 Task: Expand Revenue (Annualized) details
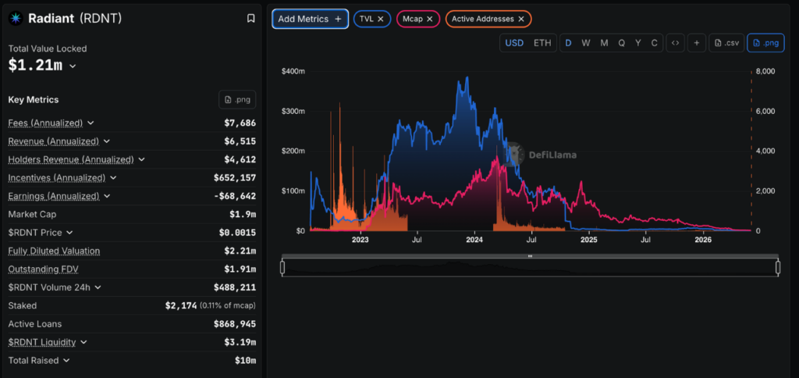pos(107,141)
